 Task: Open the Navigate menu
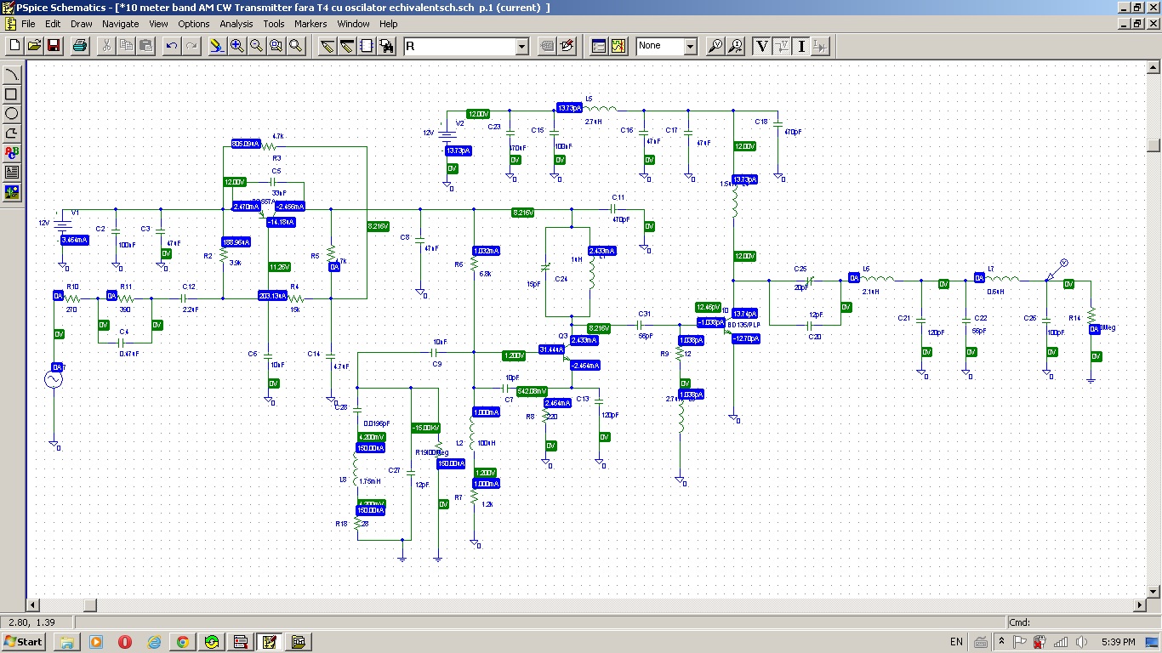point(121,24)
